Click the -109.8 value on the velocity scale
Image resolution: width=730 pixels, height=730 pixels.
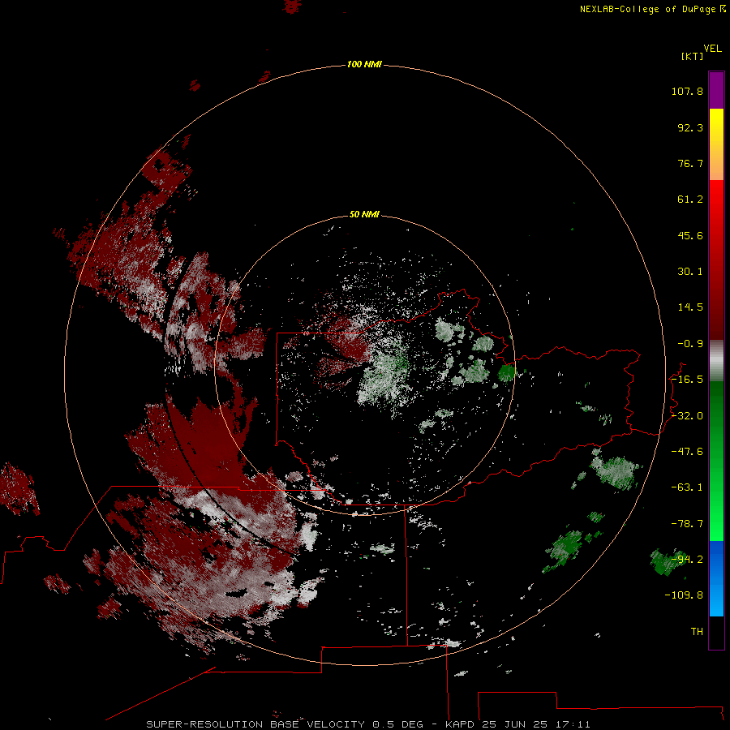coord(684,595)
